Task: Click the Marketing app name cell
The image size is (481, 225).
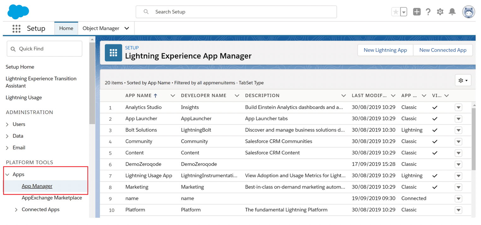Action: pyautogui.click(x=137, y=187)
